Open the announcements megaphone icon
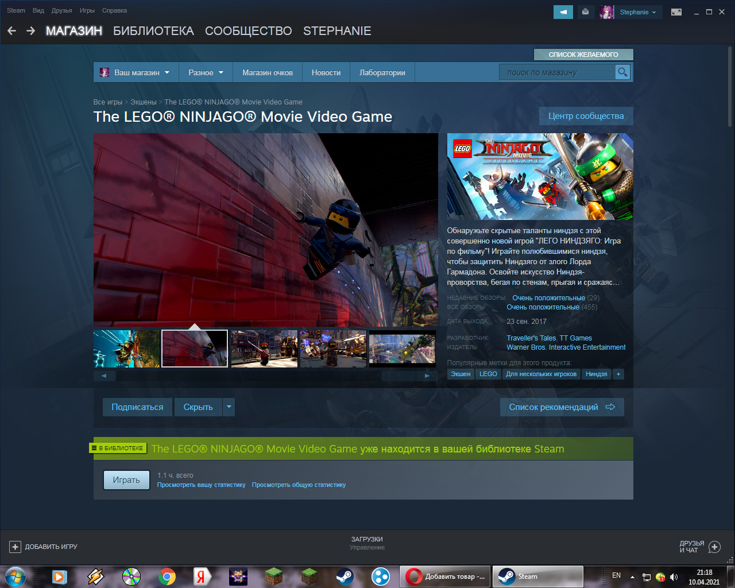735x588 pixels. (563, 12)
